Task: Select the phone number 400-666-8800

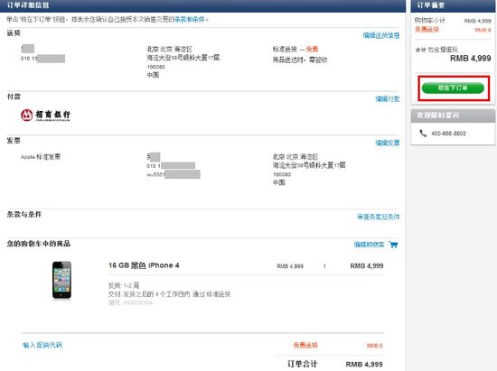Action: click(448, 134)
